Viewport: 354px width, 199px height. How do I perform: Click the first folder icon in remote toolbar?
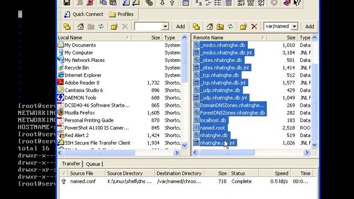tap(196, 27)
